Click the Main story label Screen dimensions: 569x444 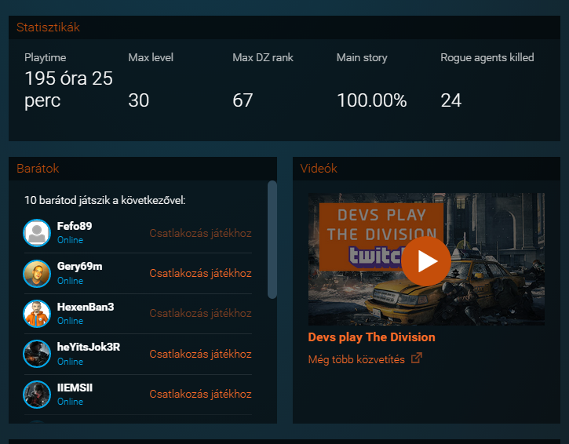pos(362,58)
